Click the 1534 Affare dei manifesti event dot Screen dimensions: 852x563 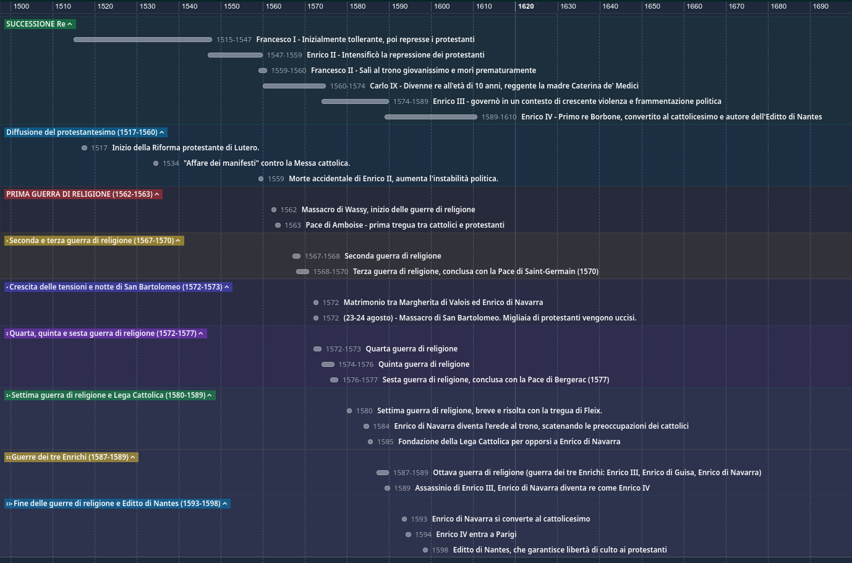(x=156, y=163)
